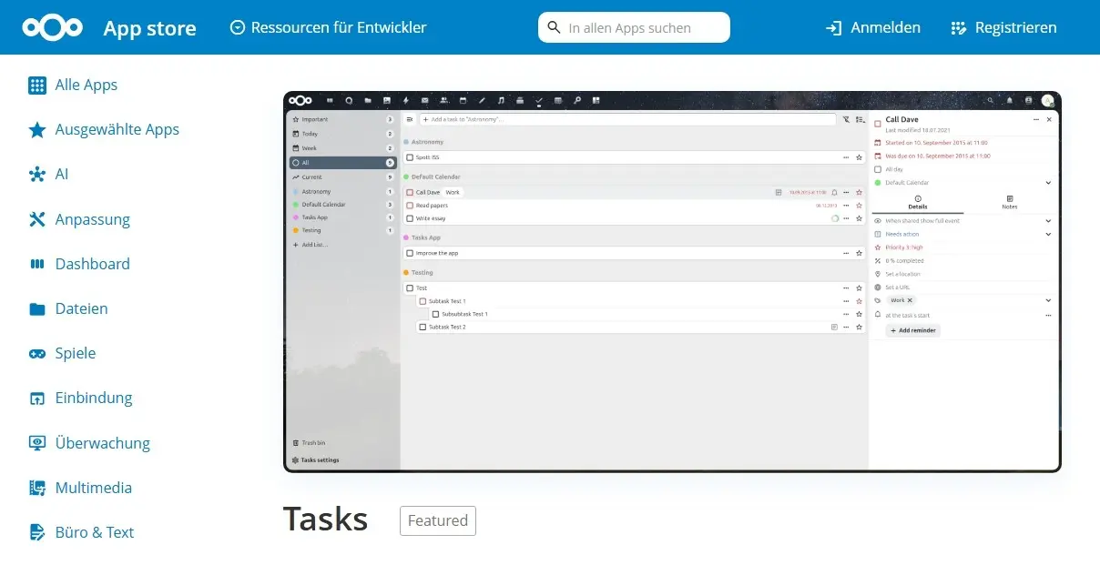This screenshot has width=1100, height=565.
Task: Expand the Default Calendar dropdown in details panel
Action: [1048, 183]
